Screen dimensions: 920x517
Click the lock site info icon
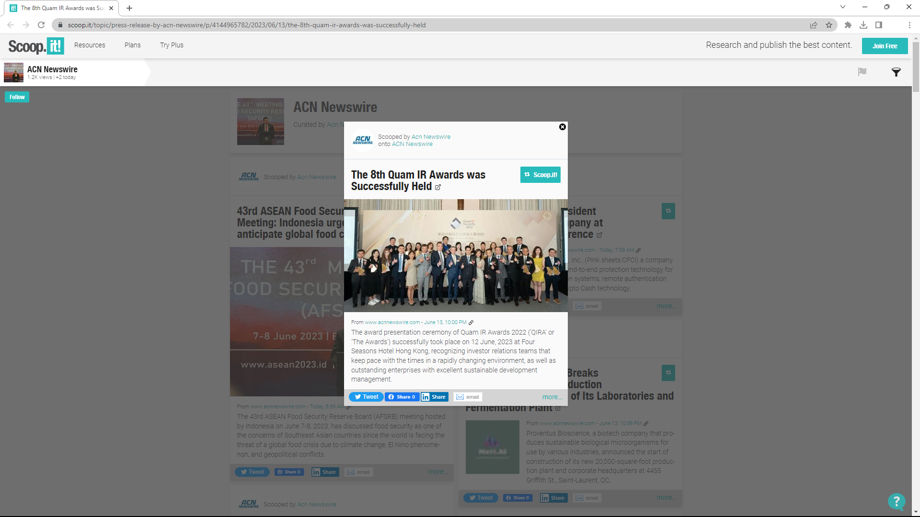[60, 25]
